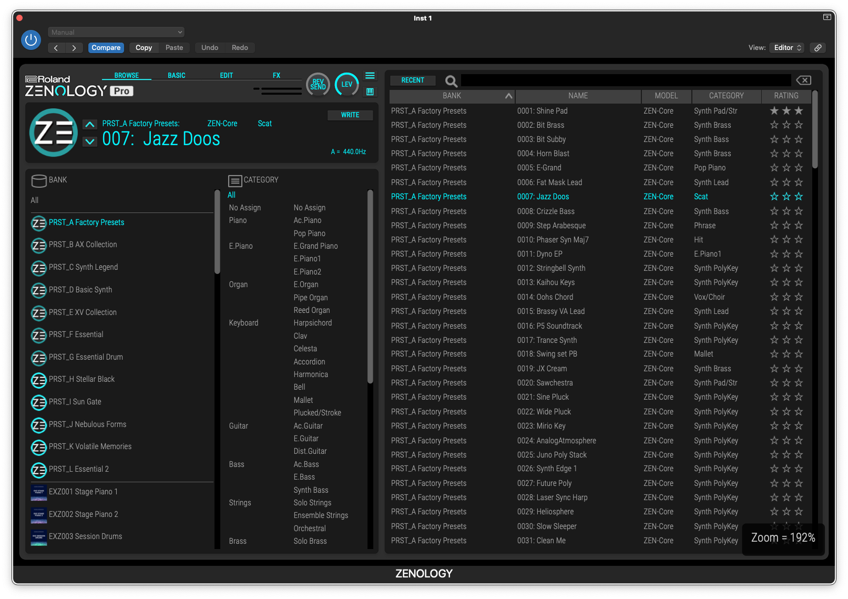Open the hamburger menu icon
The width and height of the screenshot is (848, 599).
click(x=370, y=76)
